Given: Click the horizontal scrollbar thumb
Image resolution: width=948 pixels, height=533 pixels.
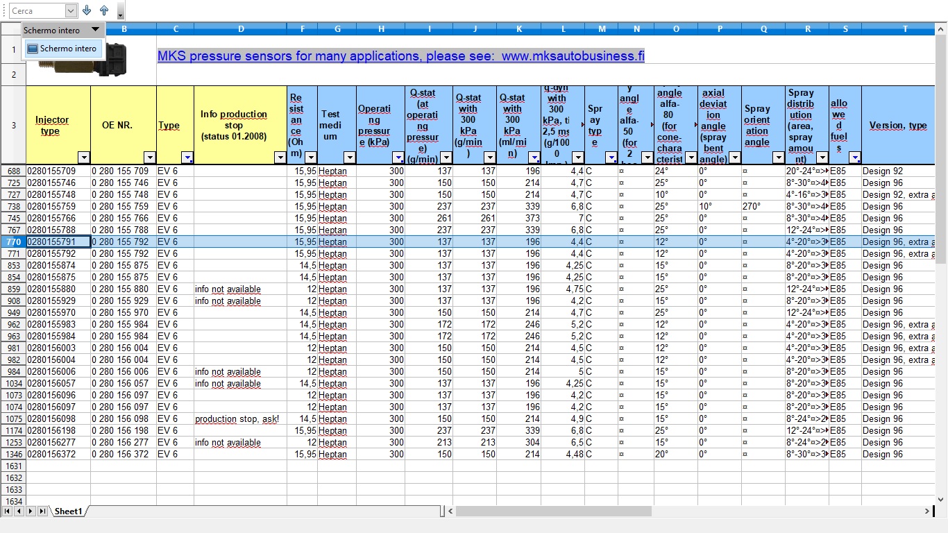Looking at the screenshot, I should coord(553,511).
